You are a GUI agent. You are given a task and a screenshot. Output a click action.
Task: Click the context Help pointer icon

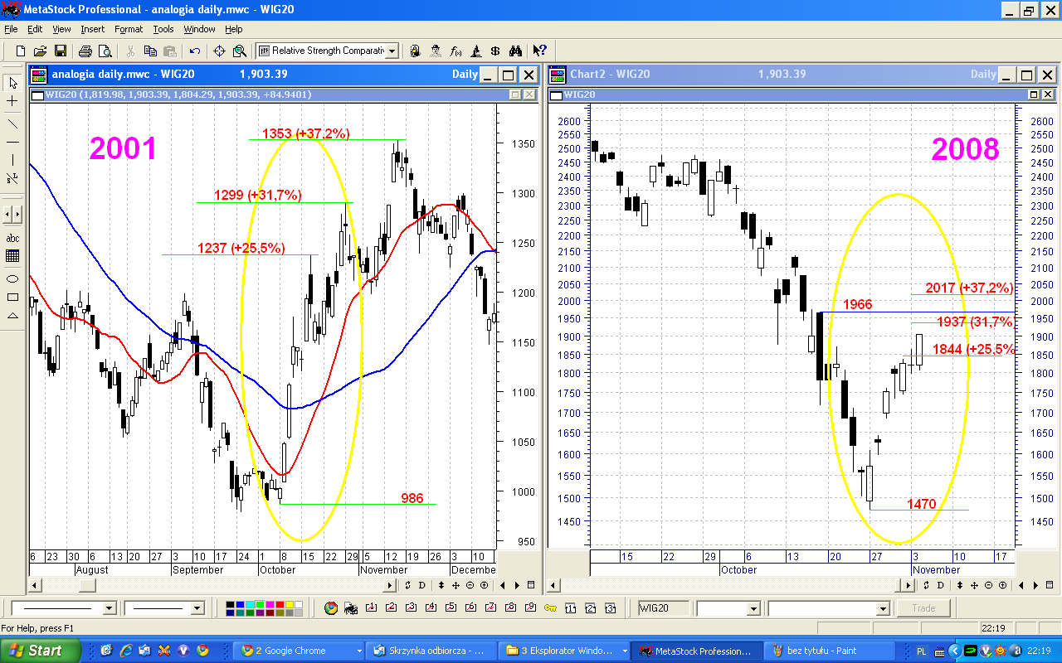[540, 51]
